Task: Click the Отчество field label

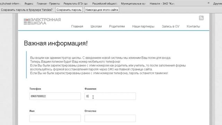Action: [90, 111]
